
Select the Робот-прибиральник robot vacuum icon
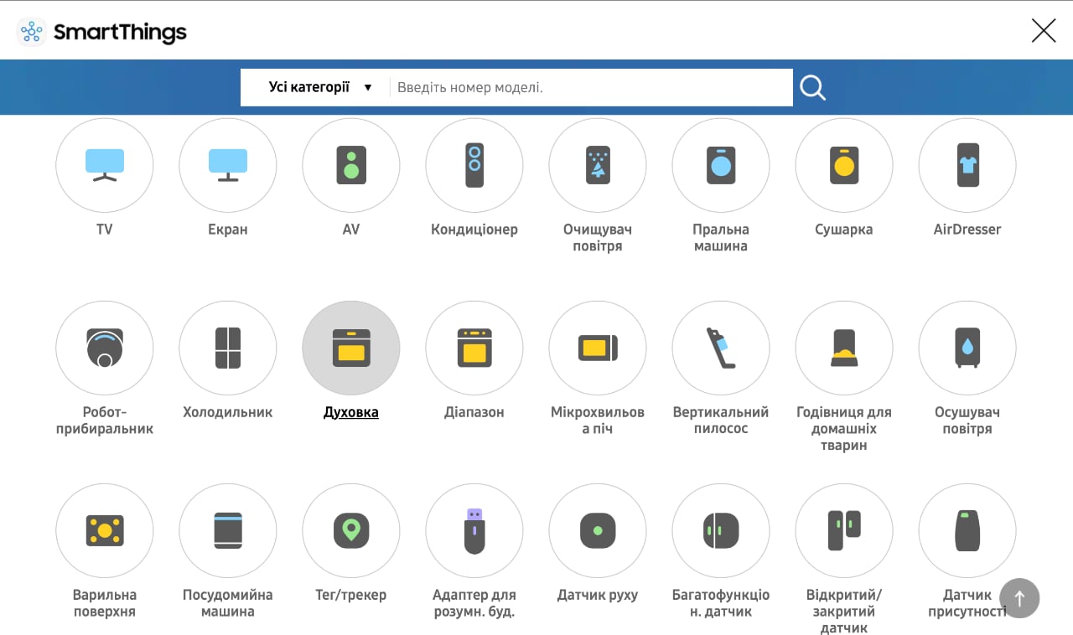(x=105, y=348)
